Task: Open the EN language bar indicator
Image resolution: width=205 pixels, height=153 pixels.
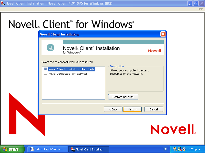Action: (165, 149)
